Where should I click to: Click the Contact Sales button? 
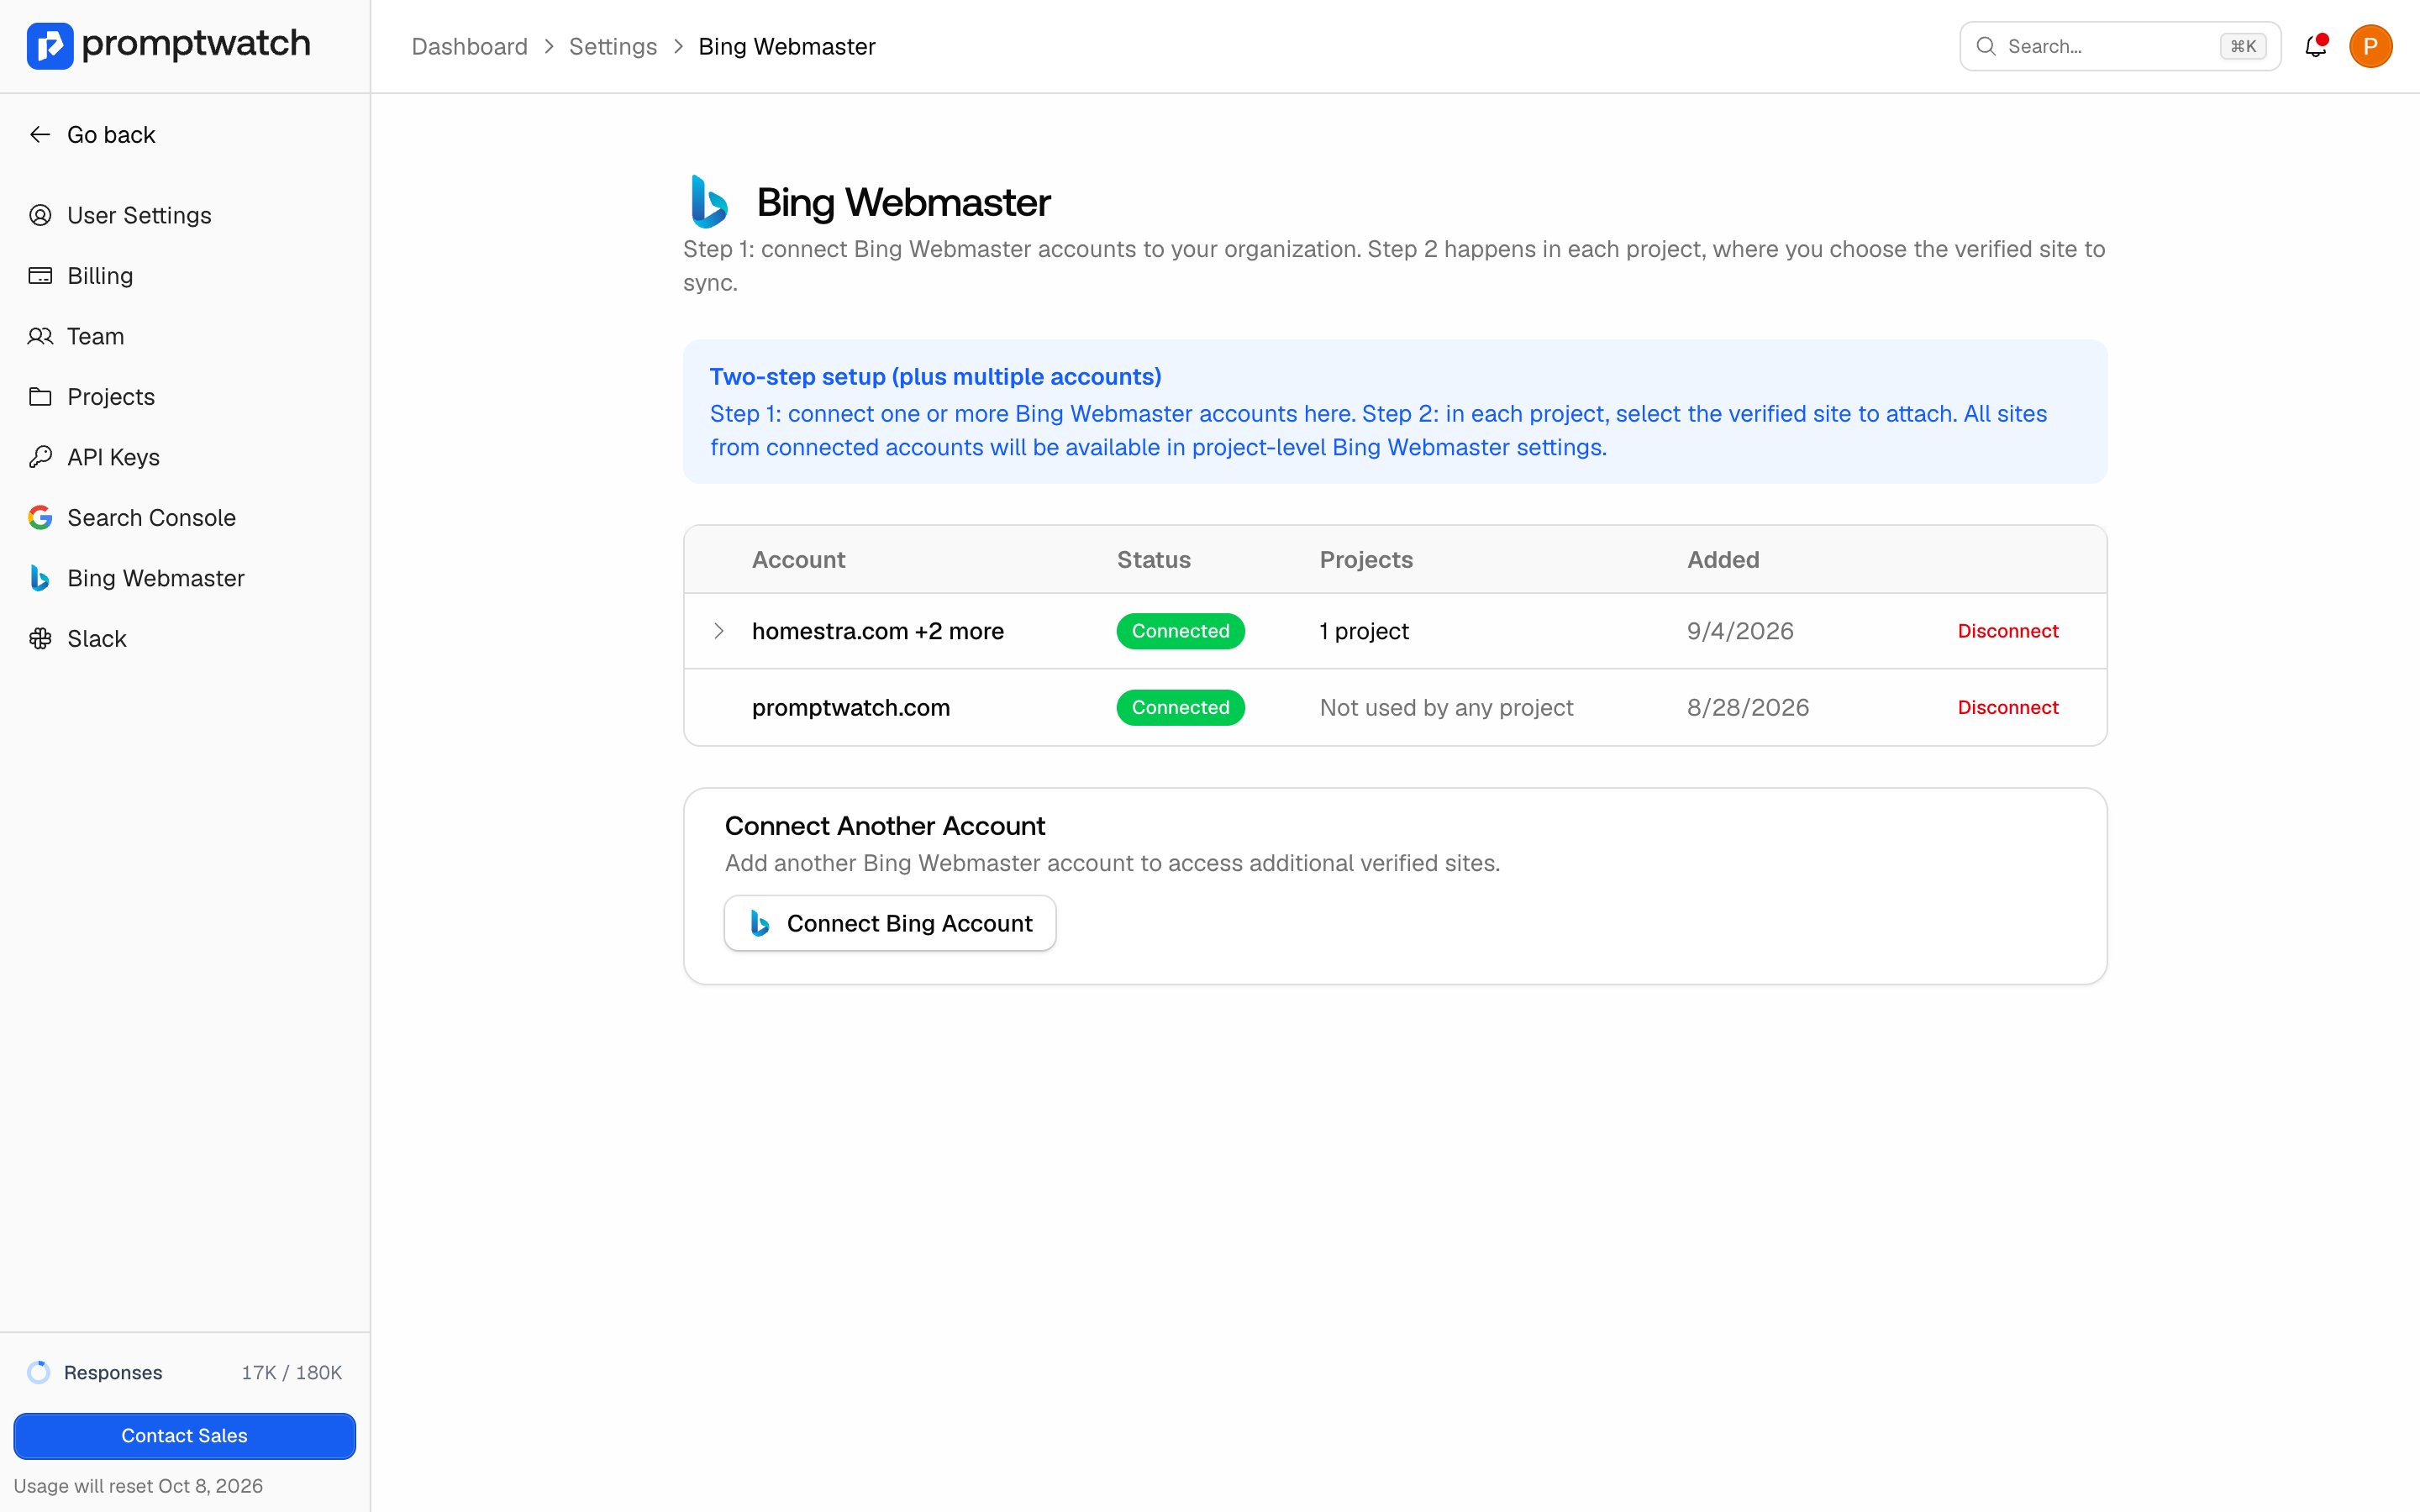184,1436
